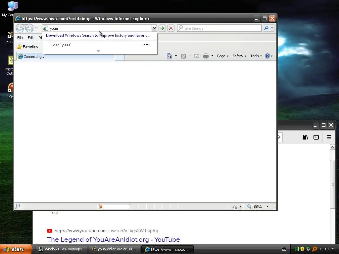Select the Go to 'youa' suggestion

[100, 45]
